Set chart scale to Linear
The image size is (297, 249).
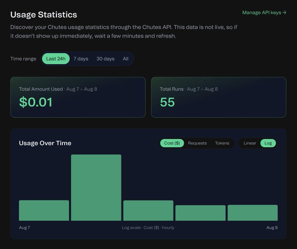(x=250, y=143)
